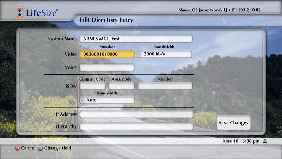Click the red Cancel button icon
The width and height of the screenshot is (282, 159).
17,148
